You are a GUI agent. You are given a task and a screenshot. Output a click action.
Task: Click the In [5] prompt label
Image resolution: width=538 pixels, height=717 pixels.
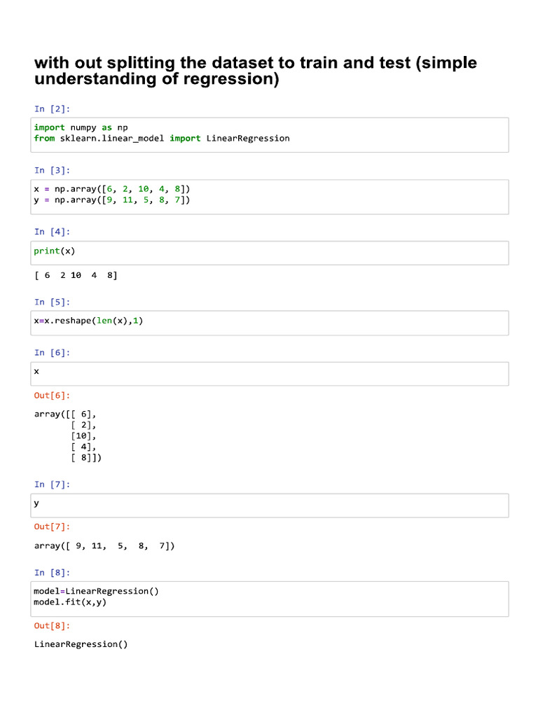pyautogui.click(x=53, y=302)
